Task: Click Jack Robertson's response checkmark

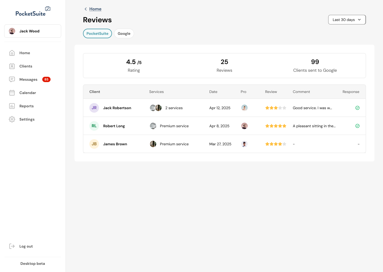Action: [x=357, y=108]
